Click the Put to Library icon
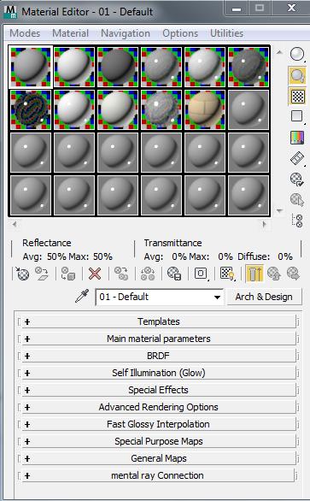The image size is (310, 501). coord(174,274)
